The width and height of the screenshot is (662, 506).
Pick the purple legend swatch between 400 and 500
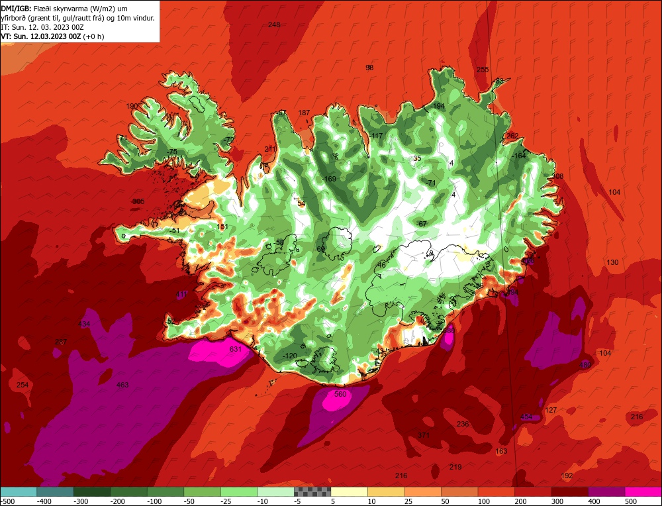click(x=606, y=491)
